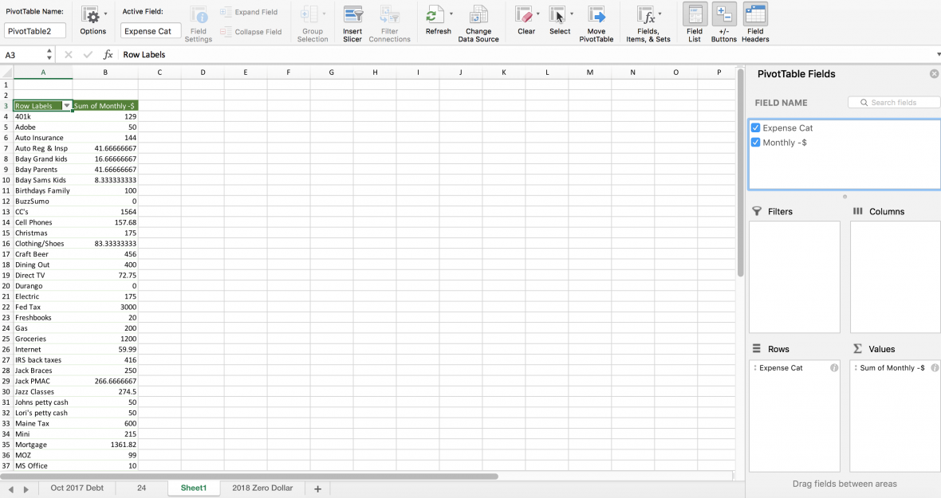Switch to 2018 Zero Dollar sheet
Image resolution: width=941 pixels, height=498 pixels.
point(262,488)
